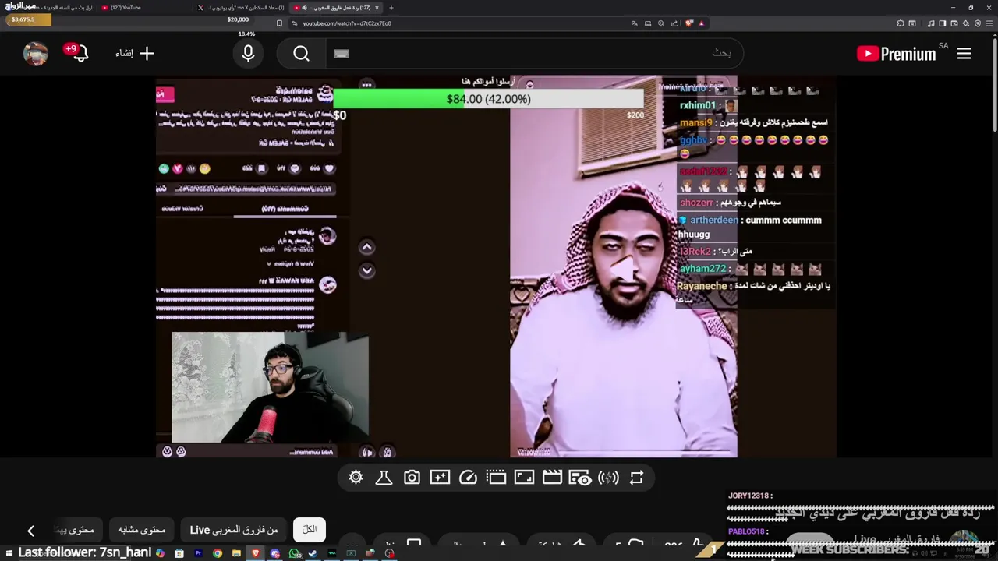The height and width of the screenshot is (561, 998).
Task: Select the 'الكل' filter chip
Action: (x=310, y=529)
